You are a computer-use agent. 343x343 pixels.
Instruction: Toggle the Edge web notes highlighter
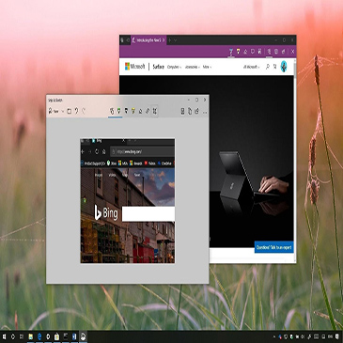238,52
